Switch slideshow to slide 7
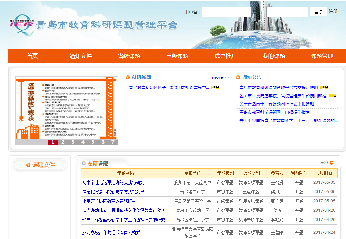Screen dimensions: 346x239 point(113,142)
